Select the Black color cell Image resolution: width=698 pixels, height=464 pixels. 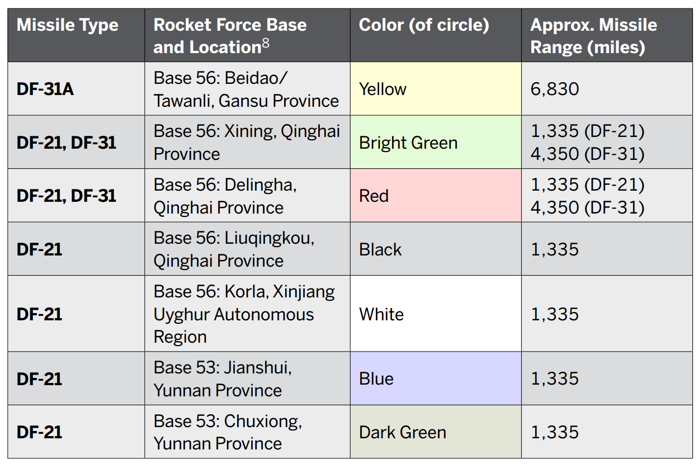click(435, 249)
